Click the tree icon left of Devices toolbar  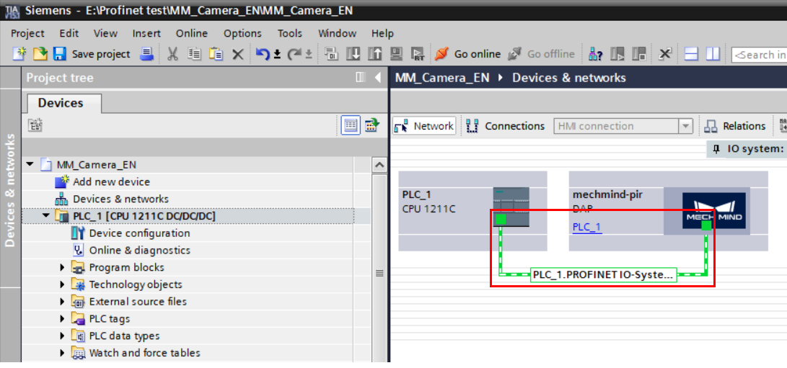35,125
